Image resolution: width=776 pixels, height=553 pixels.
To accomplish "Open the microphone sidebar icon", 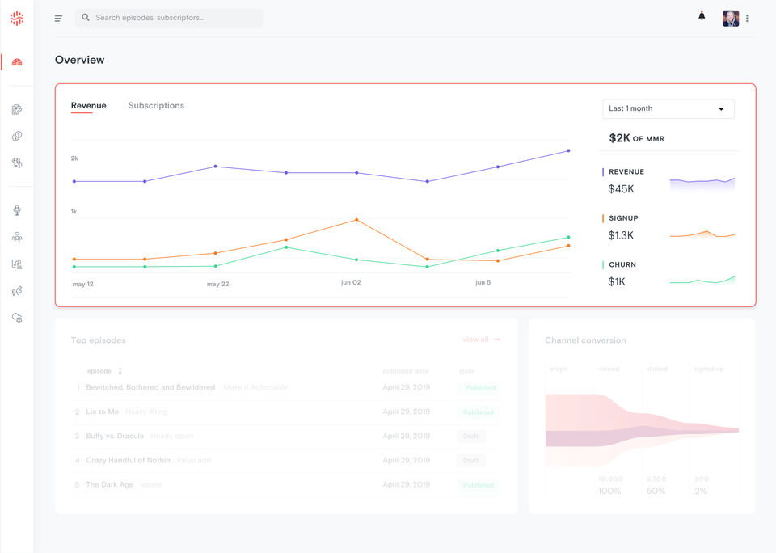I will point(17,210).
